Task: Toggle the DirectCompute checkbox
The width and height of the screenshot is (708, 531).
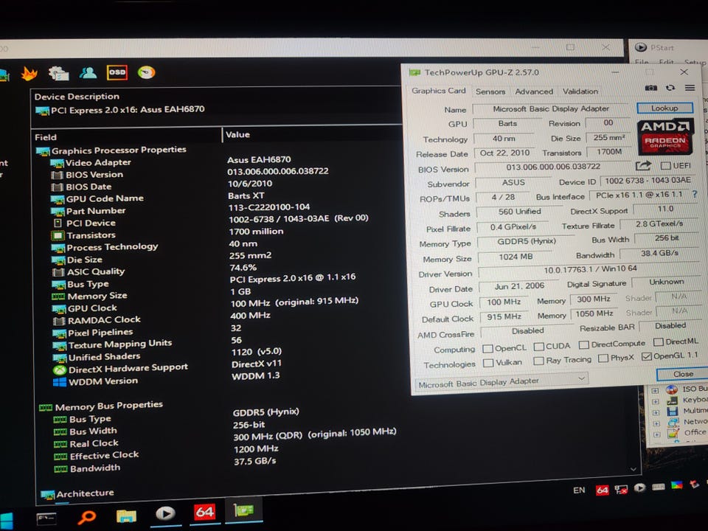Action: [583, 344]
